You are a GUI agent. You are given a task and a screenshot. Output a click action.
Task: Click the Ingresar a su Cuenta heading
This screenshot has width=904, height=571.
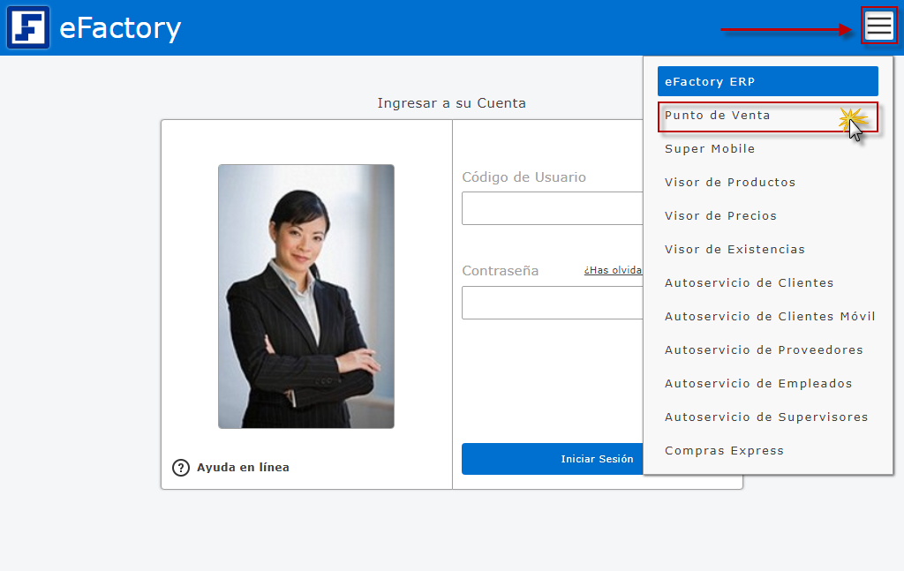451,103
